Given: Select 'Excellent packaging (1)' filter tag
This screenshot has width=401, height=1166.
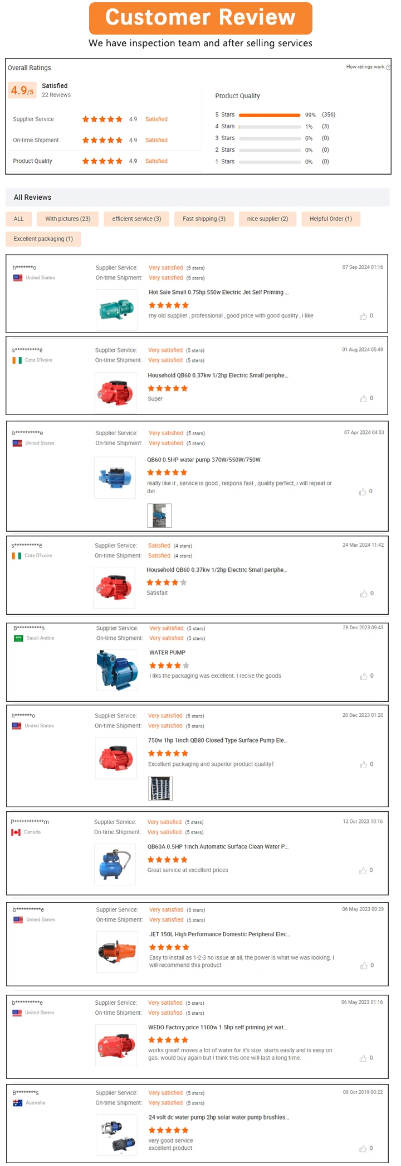Looking at the screenshot, I should (x=43, y=239).
